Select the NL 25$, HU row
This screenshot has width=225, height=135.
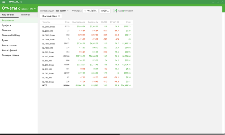pyautogui.click(x=86, y=69)
